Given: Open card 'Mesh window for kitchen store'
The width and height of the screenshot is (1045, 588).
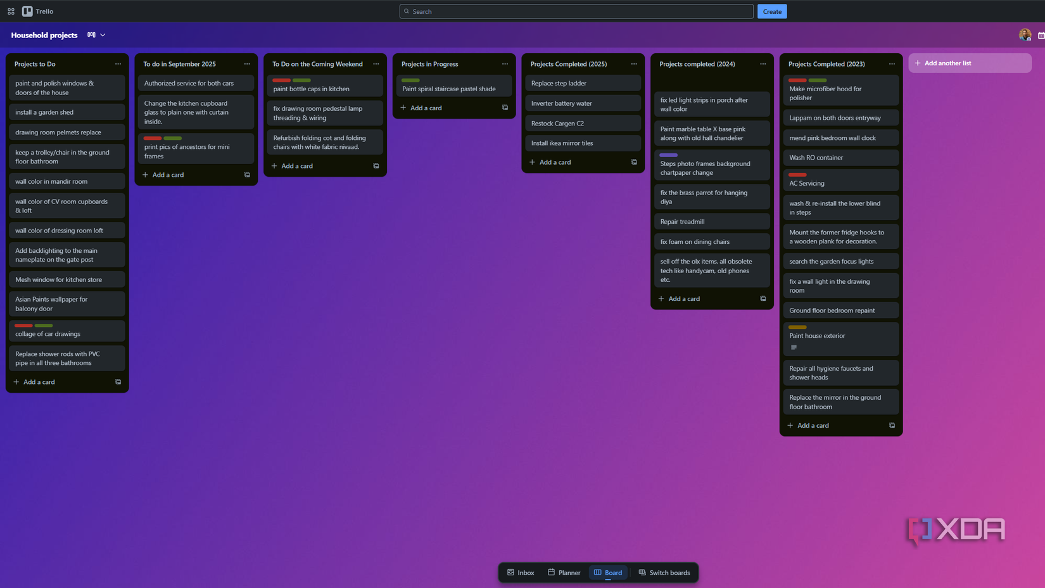Looking at the screenshot, I should (67, 279).
